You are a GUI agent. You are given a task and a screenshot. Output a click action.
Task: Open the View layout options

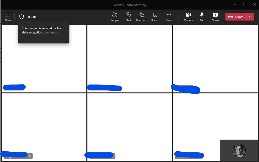pos(8,17)
